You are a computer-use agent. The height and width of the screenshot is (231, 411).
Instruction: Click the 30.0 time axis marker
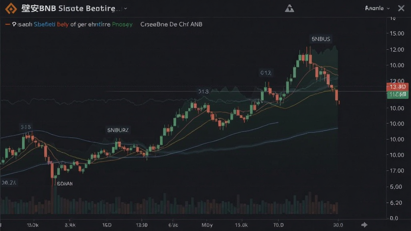pos(338,225)
